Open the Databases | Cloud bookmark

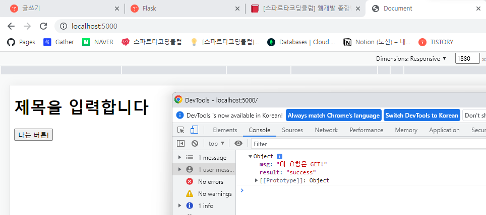coord(301,42)
